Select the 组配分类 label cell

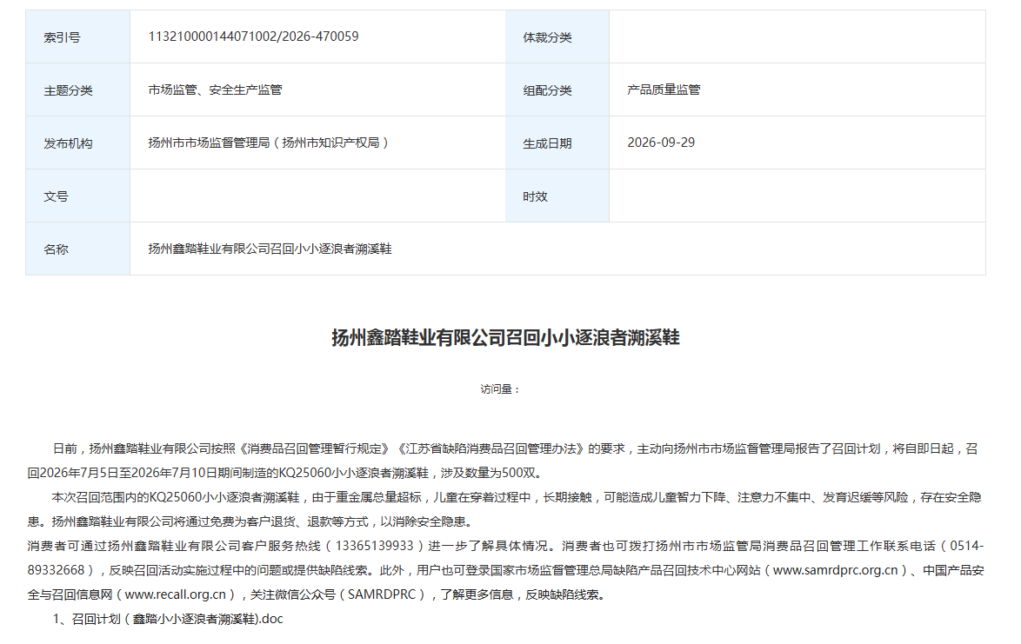pos(557,90)
